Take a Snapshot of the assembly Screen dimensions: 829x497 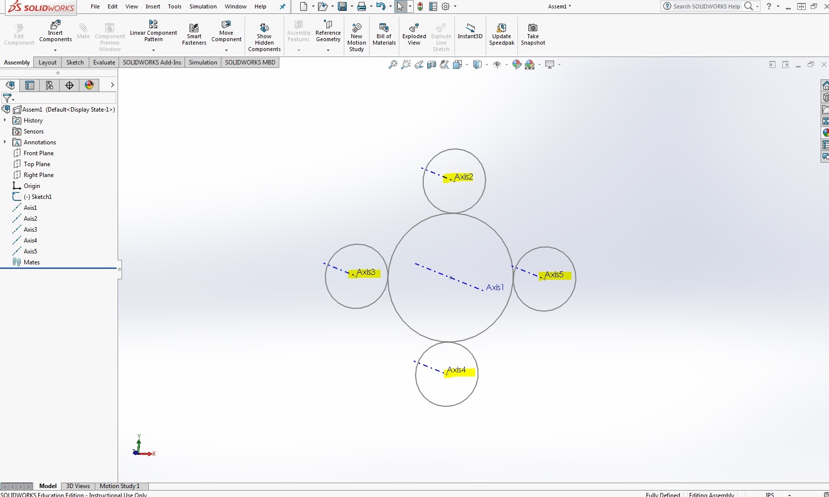533,34
